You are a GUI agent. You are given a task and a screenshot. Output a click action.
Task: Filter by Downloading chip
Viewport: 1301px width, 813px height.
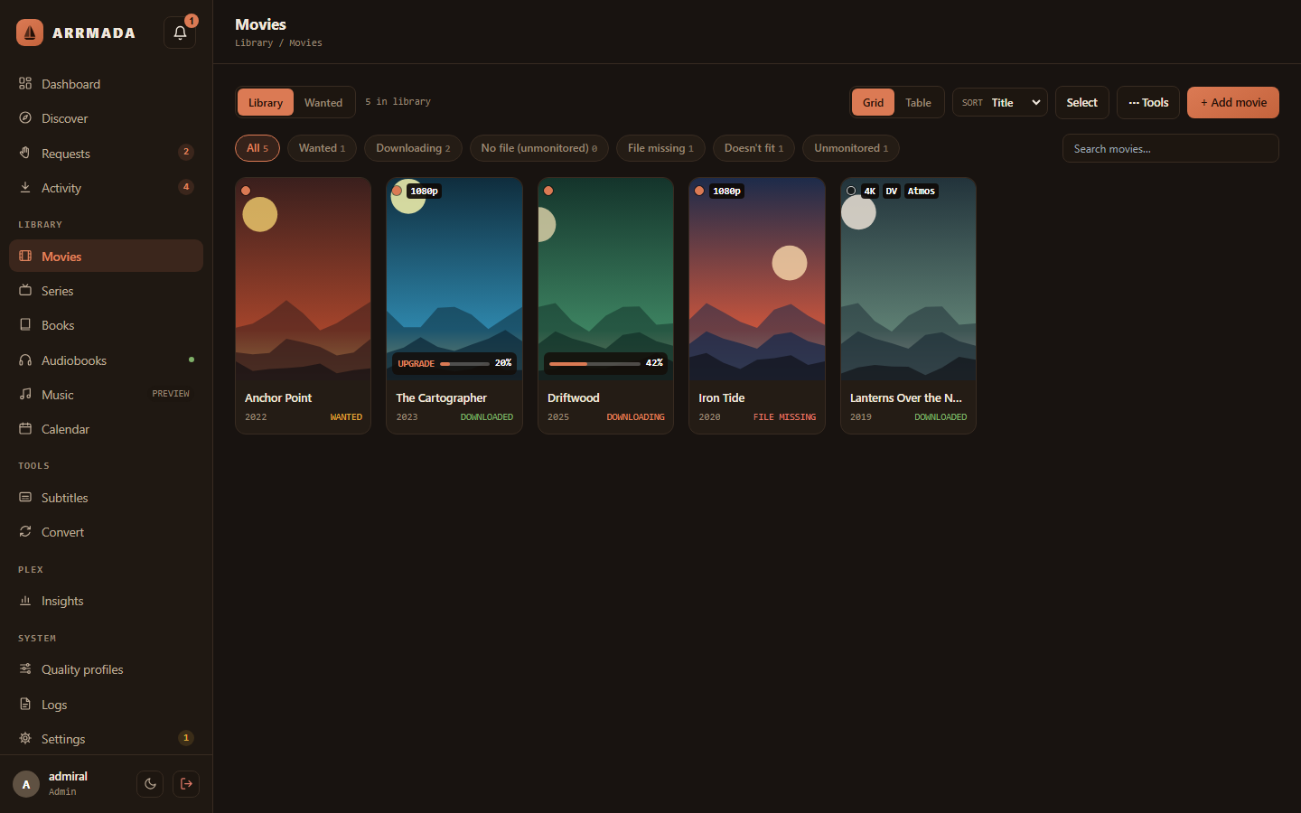(413, 148)
